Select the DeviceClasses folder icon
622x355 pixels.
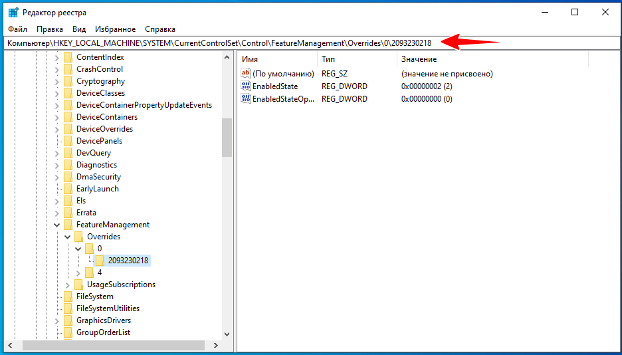click(x=68, y=93)
